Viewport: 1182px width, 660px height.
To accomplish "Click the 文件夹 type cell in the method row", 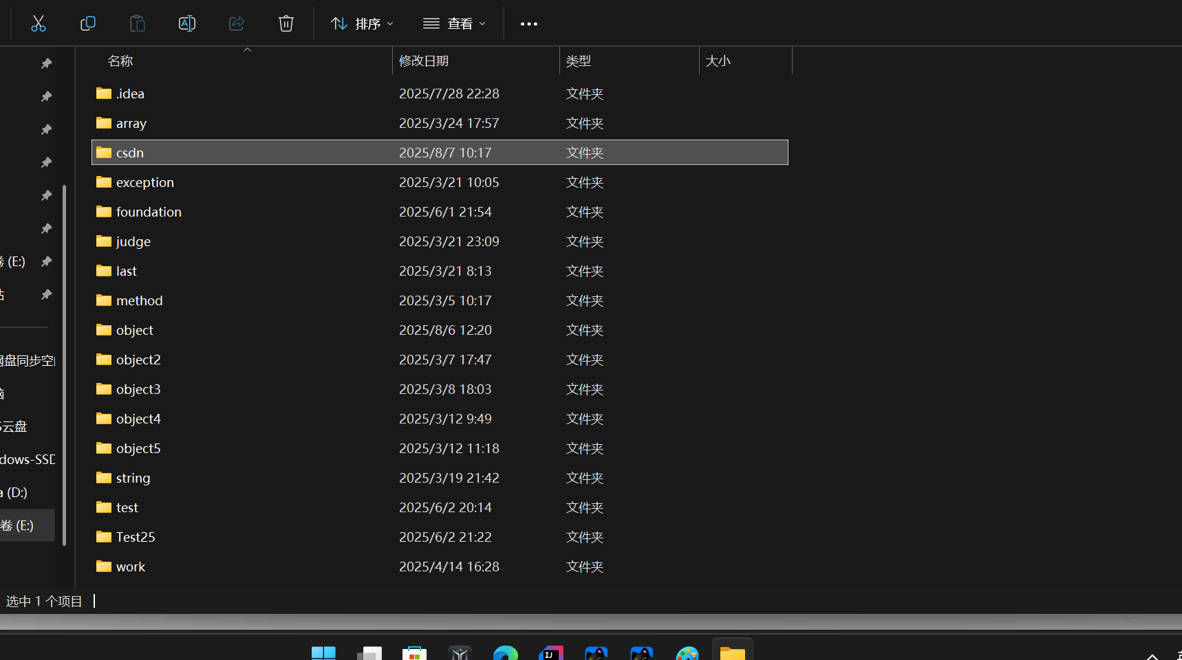I will [585, 300].
